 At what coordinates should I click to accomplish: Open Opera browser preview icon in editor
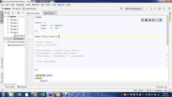point(153,20)
